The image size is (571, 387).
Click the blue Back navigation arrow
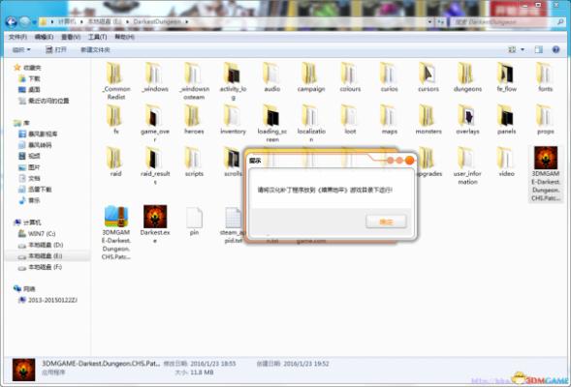12,22
